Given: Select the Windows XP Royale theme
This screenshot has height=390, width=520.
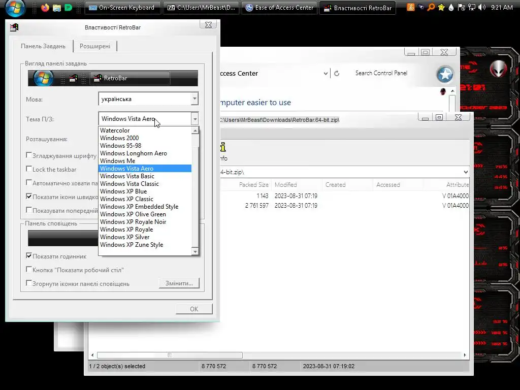Looking at the screenshot, I should coord(145,230).
